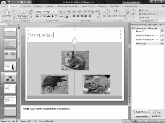Open the Σχεδίαση ribbon tab
The width and height of the screenshot is (165, 123).
pyautogui.click(x=38, y=6)
